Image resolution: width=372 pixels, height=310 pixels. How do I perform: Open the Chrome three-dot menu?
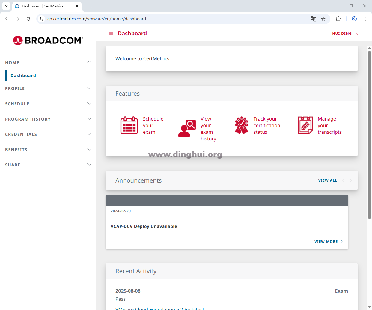point(365,19)
